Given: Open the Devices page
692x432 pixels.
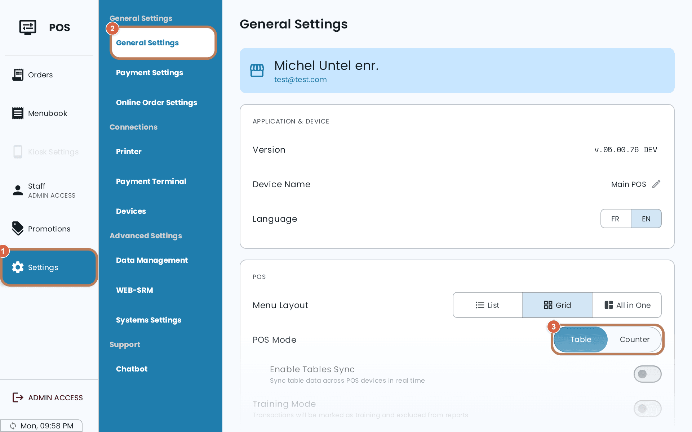Looking at the screenshot, I should (131, 211).
